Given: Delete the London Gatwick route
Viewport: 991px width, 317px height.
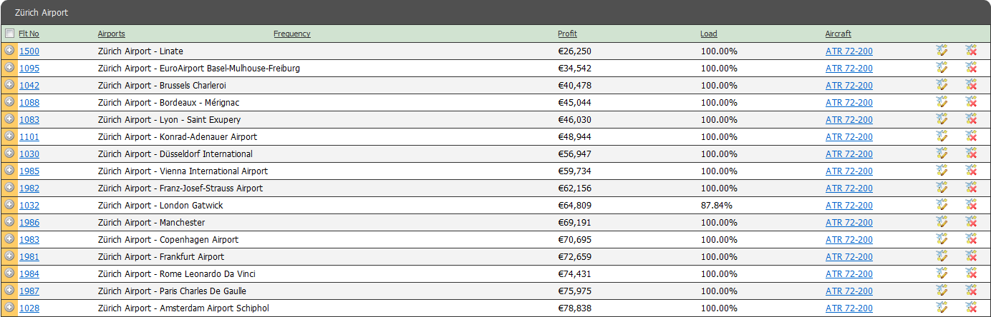Looking at the screenshot, I should click(971, 204).
